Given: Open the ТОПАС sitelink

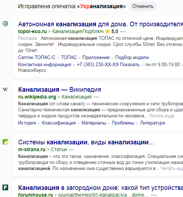Looking at the screenshot, I should [69, 57].
